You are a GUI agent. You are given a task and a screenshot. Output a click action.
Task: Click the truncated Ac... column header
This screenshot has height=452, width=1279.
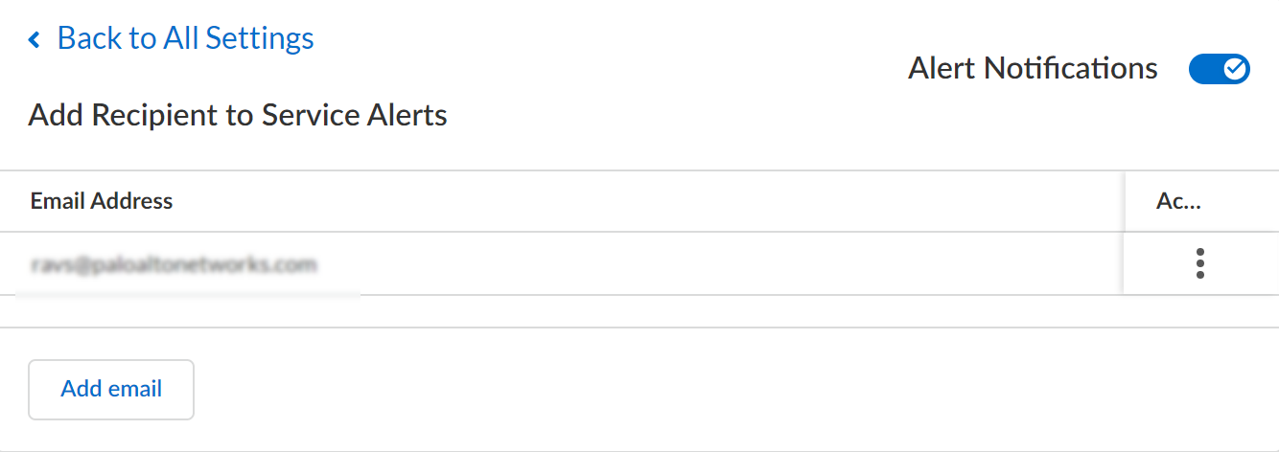(1179, 201)
